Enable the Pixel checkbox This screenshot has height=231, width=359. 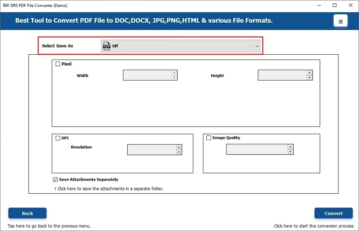58,64
